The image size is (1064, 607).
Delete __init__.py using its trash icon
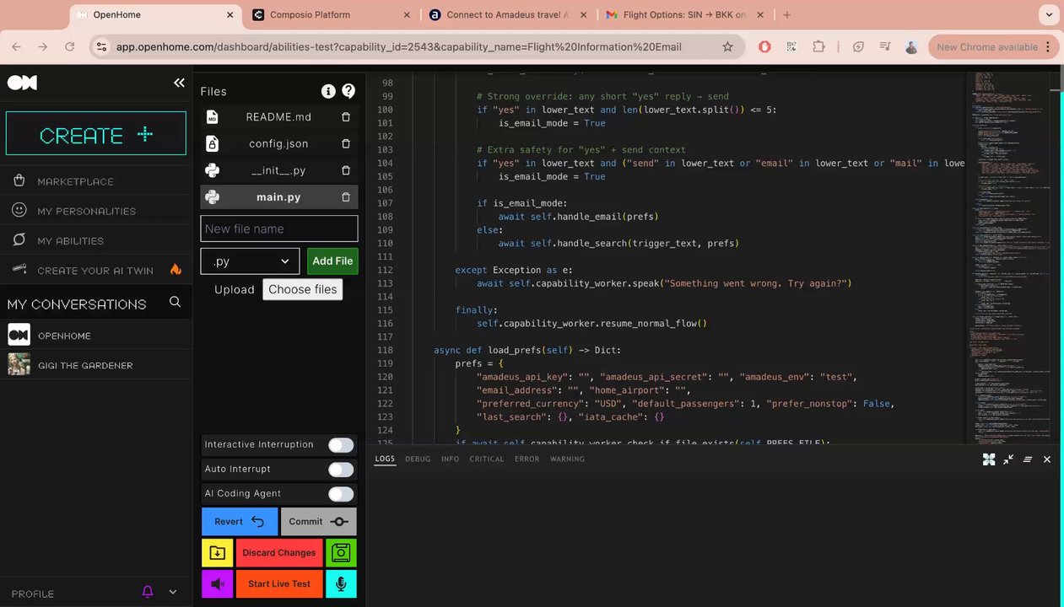(346, 170)
